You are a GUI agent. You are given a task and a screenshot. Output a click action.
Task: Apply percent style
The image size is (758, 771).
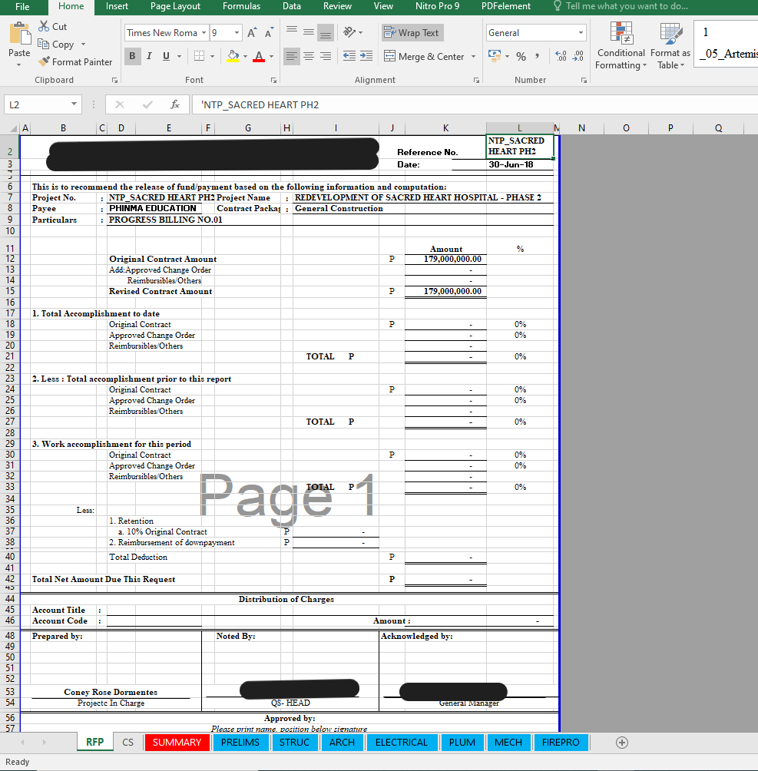coord(521,57)
